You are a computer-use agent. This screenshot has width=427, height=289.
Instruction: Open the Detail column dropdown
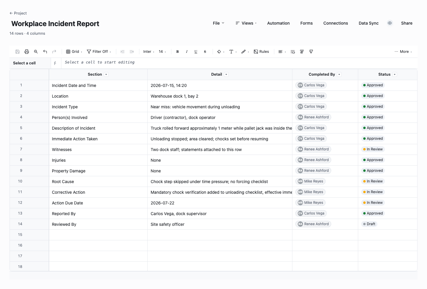tap(226, 74)
